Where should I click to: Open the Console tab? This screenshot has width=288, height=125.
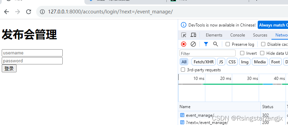pos(237,35)
